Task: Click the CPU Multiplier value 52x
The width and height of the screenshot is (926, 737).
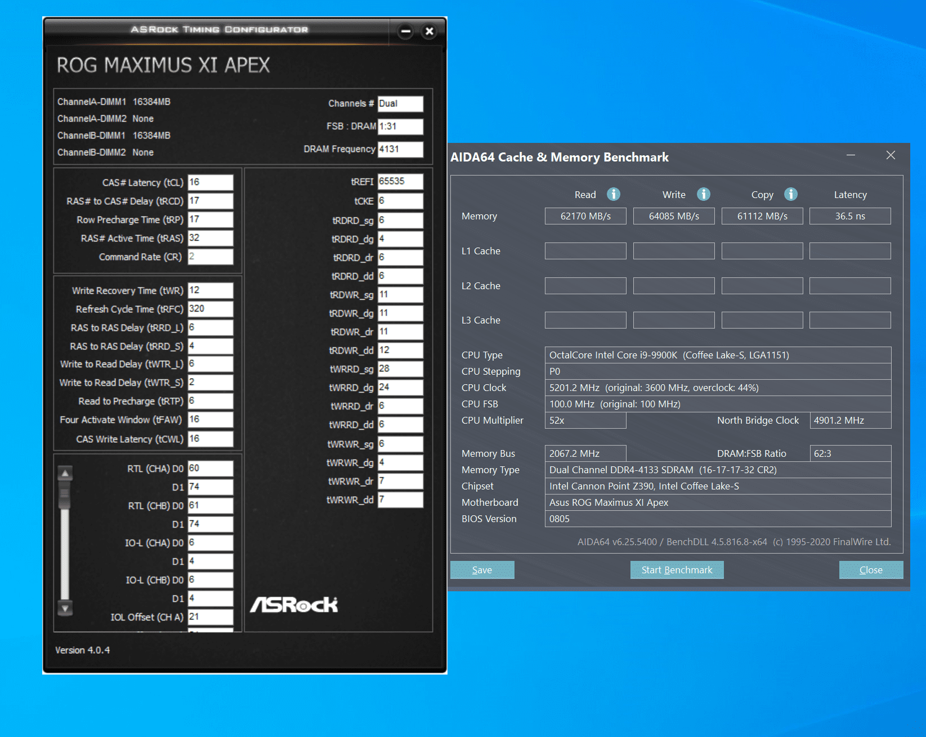Action: coord(585,420)
